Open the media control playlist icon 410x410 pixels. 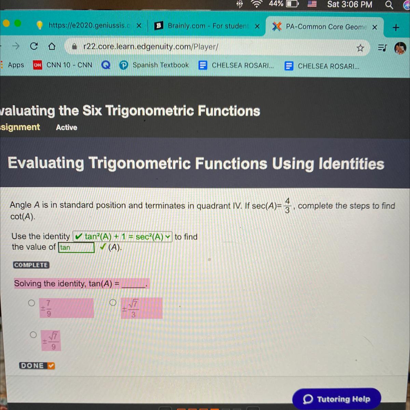[382, 48]
